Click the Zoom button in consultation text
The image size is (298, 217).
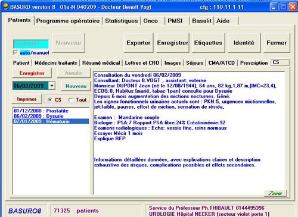[275, 193]
